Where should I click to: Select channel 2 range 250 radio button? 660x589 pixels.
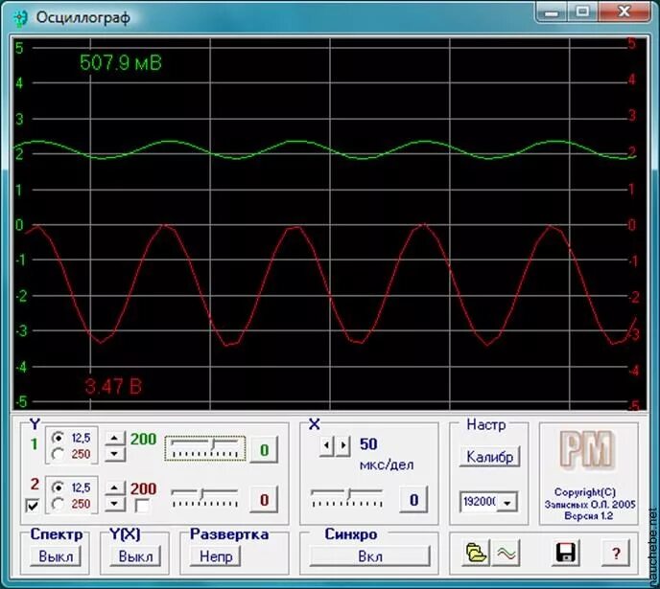tap(58, 504)
